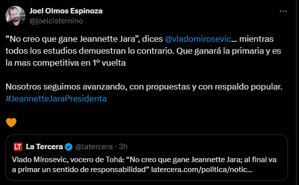Click the blue verified badge beside La Tercera
This screenshot has width=299, height=185.
69,147
